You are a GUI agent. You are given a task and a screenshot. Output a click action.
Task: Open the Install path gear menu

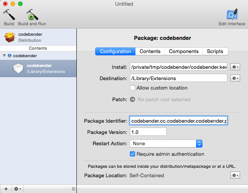pyautogui.click(x=235, y=67)
